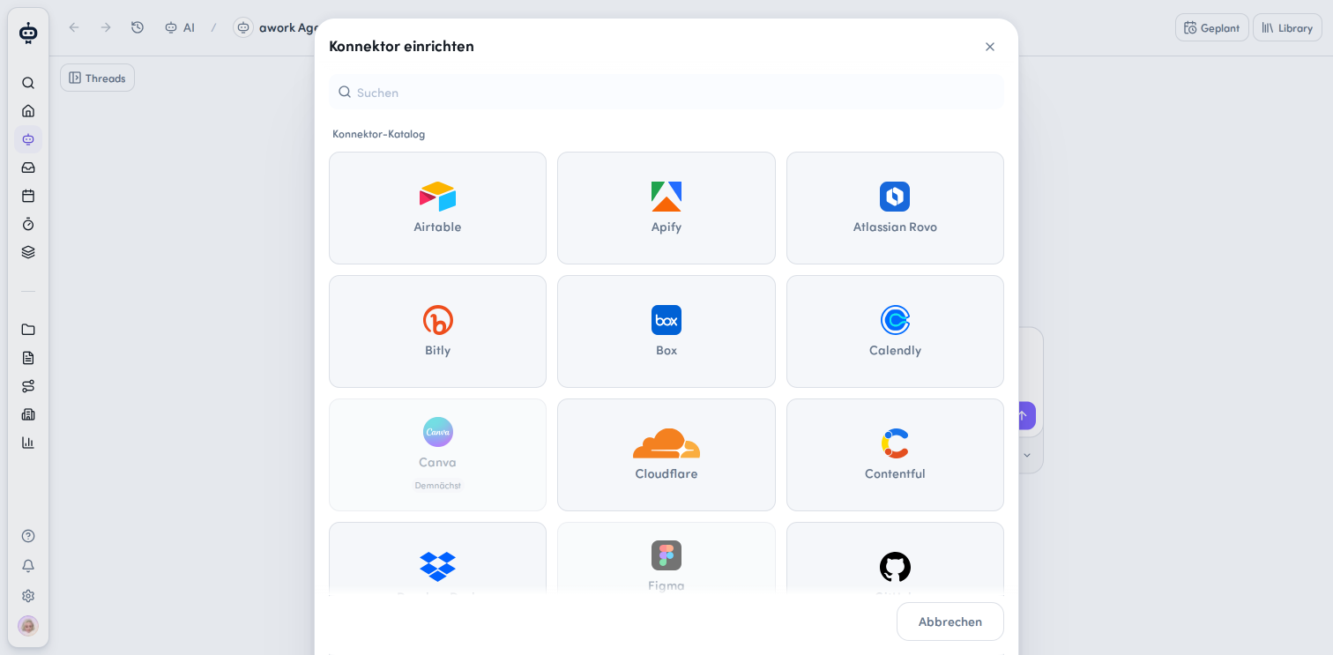Open the calendar icon in the sidebar
1333x655 pixels.
[x=28, y=196]
